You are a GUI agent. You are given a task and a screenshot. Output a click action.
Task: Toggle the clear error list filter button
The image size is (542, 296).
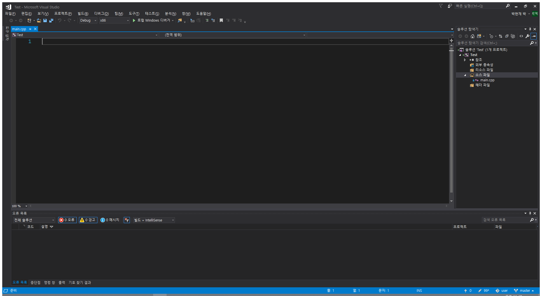pyautogui.click(x=127, y=220)
